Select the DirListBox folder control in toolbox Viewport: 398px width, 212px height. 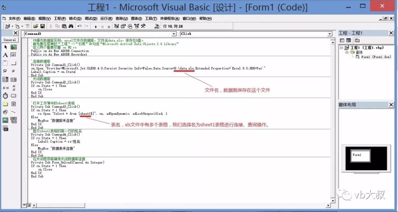tap(5, 104)
